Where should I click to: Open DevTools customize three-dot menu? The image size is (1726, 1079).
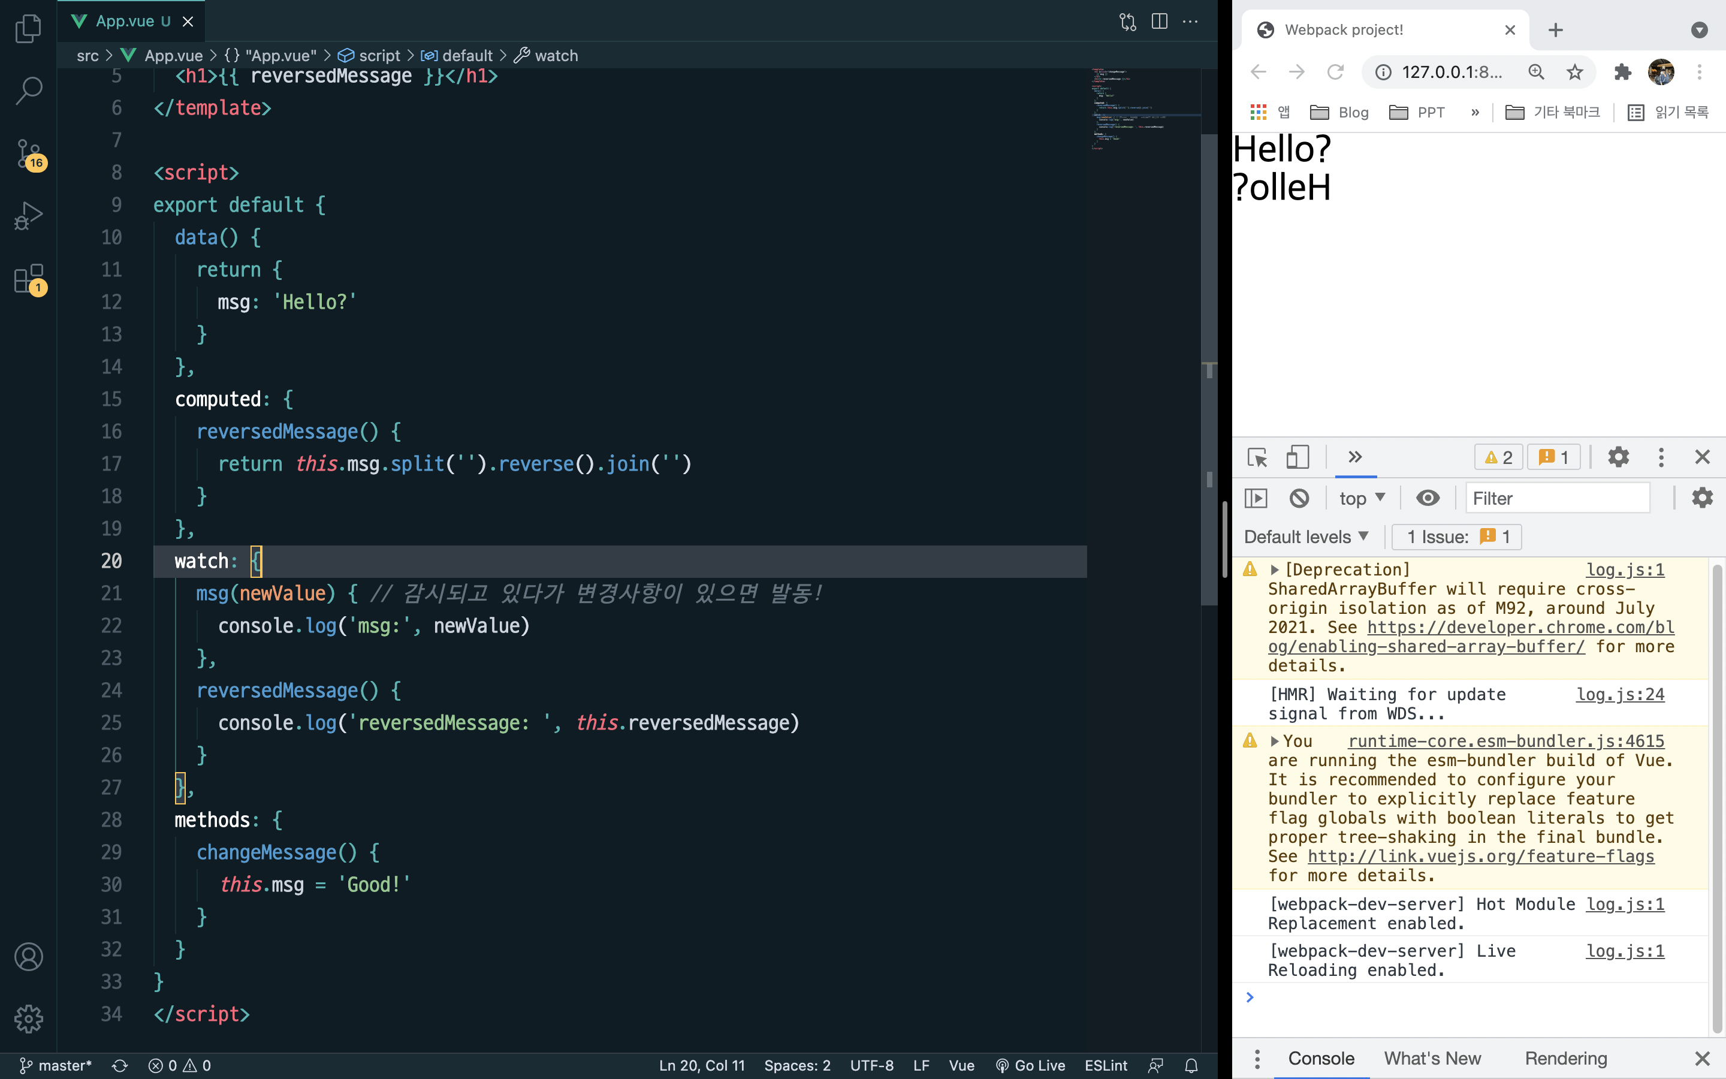point(1661,457)
